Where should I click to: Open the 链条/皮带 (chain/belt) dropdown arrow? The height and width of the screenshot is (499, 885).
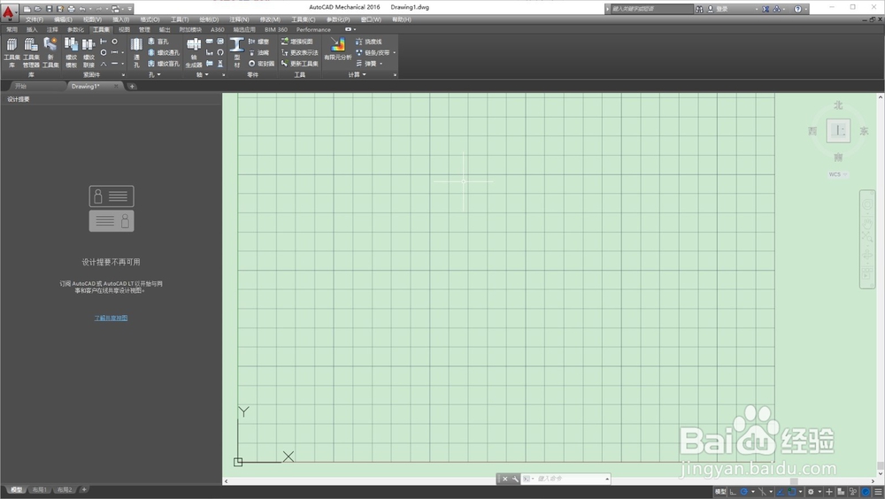click(x=394, y=52)
